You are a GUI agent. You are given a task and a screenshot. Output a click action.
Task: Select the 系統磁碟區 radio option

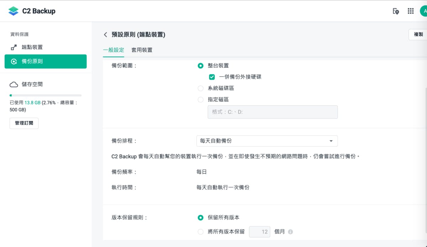tap(201, 88)
